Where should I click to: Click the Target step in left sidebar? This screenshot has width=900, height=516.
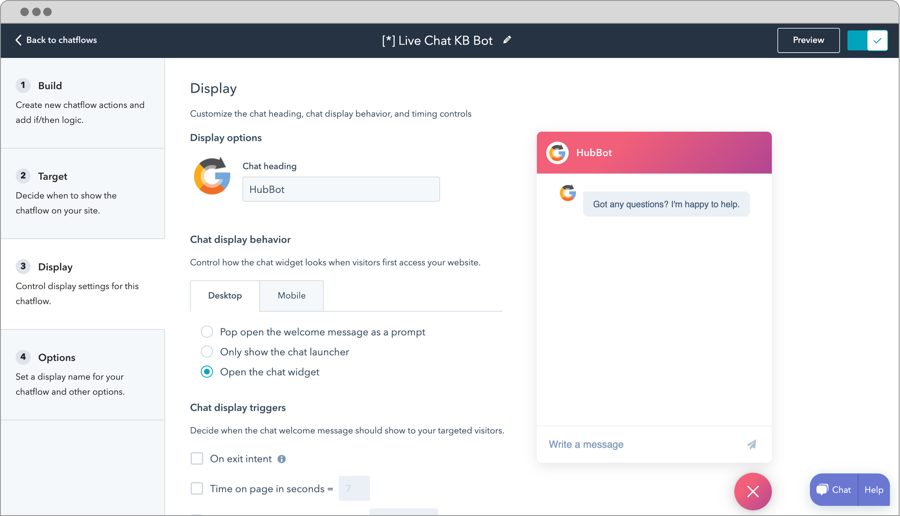click(82, 176)
